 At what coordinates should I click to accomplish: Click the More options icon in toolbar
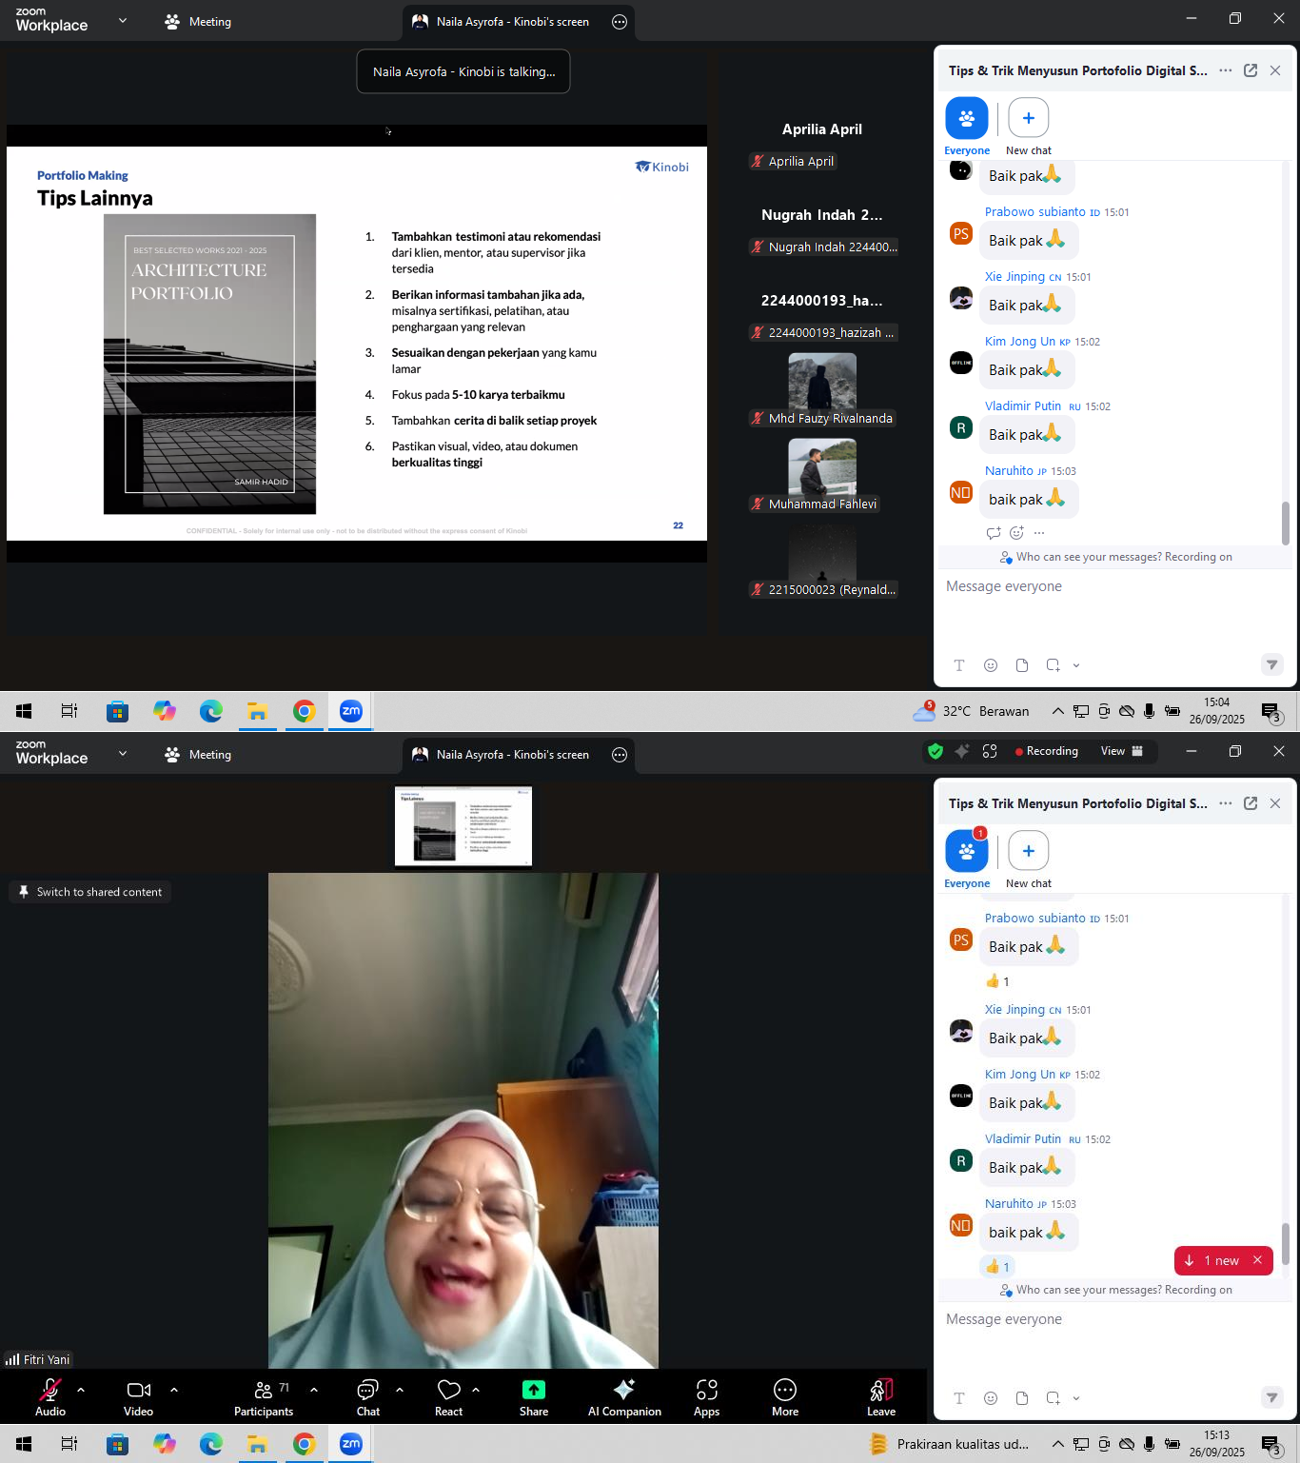(x=785, y=1396)
